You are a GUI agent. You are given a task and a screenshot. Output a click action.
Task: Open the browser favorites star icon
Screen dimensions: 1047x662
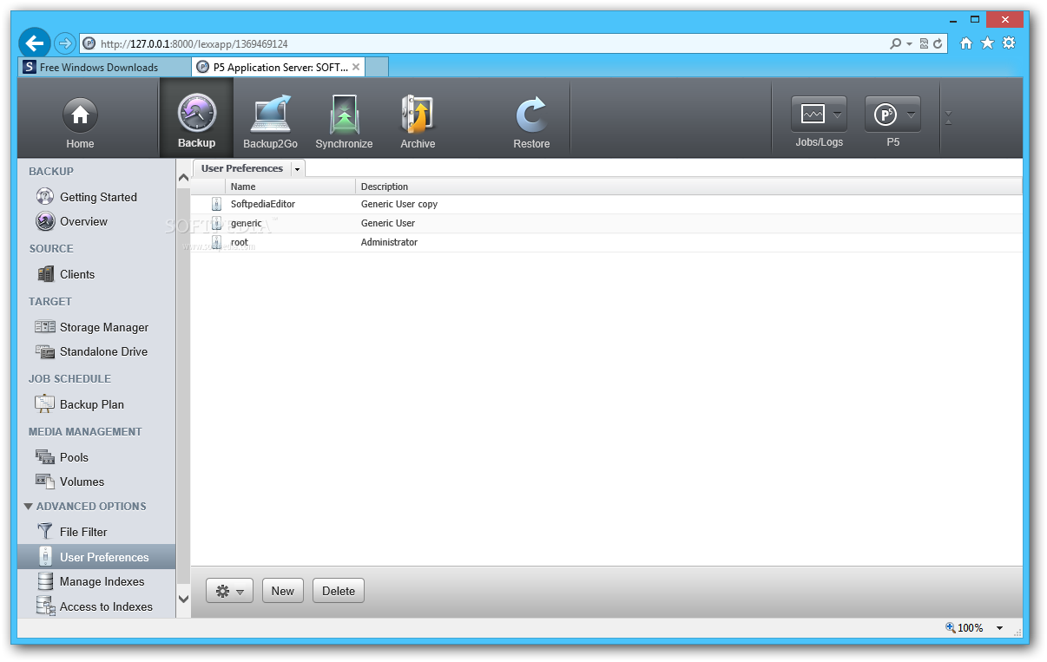coord(987,43)
